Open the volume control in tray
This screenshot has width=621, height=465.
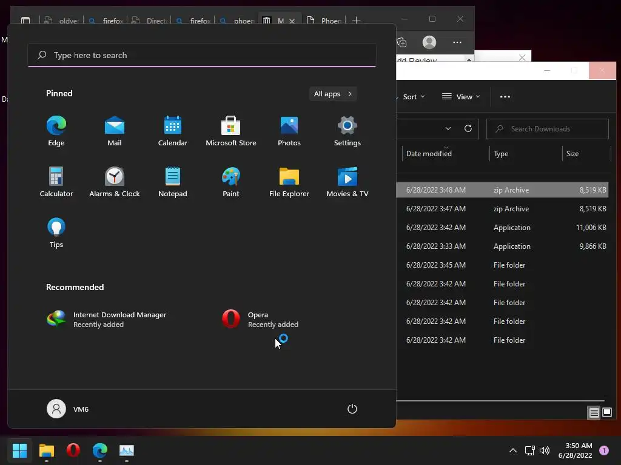pos(545,450)
